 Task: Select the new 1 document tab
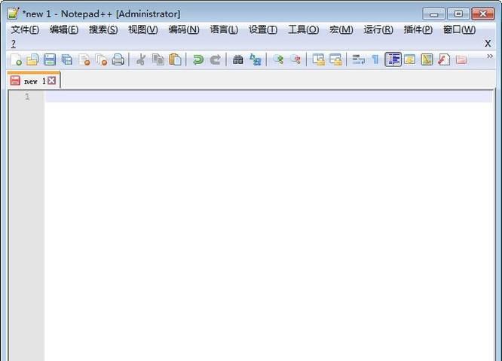[30, 81]
